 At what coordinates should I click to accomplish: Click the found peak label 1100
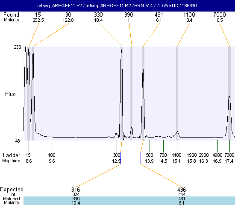189,15
